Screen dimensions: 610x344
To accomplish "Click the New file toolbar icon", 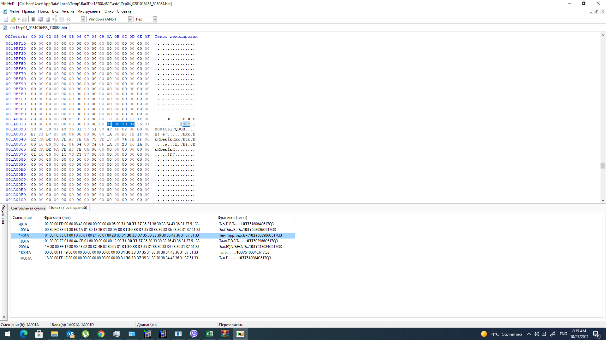I will point(6,20).
